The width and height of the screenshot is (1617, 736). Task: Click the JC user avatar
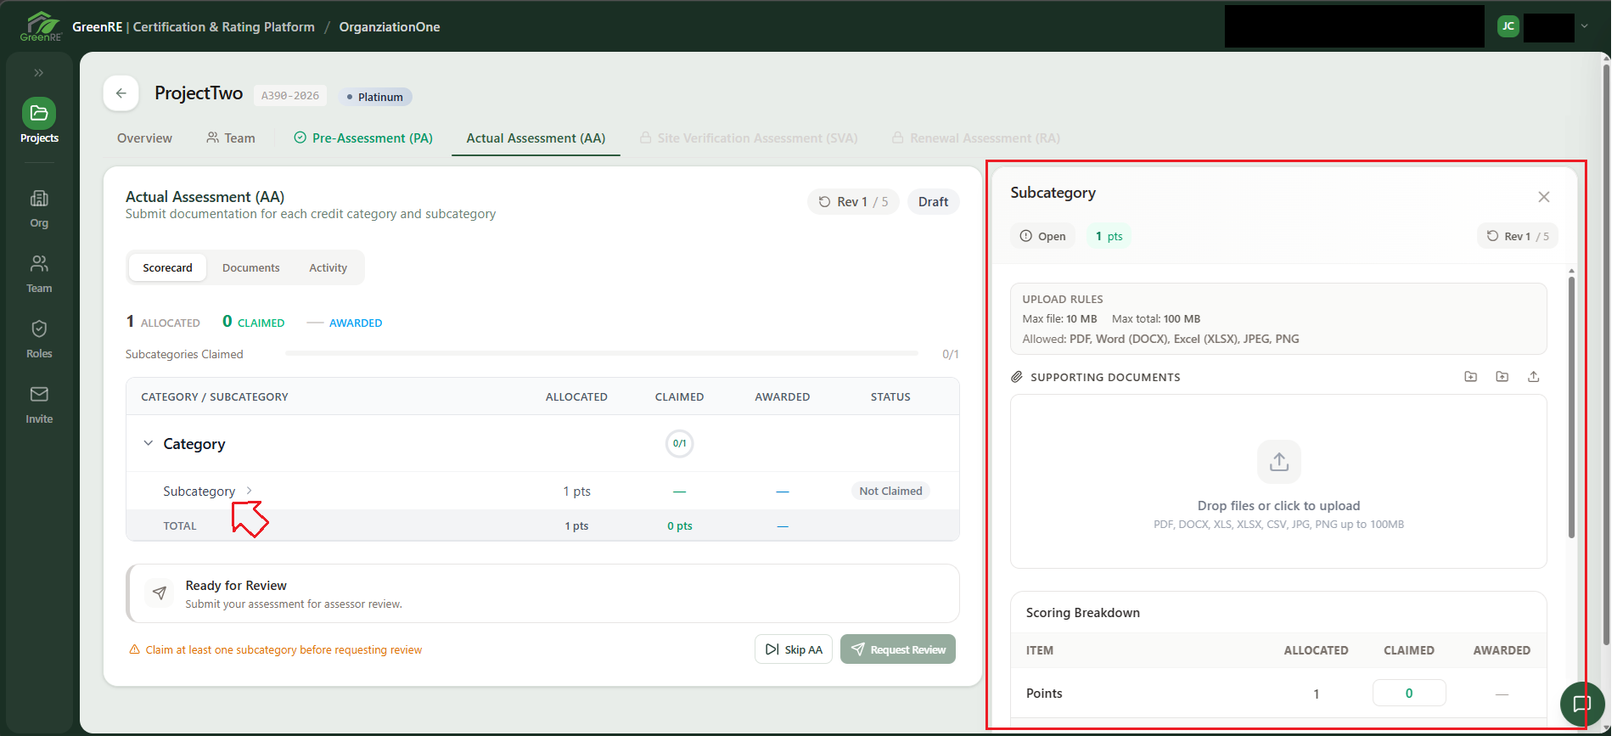click(x=1508, y=26)
